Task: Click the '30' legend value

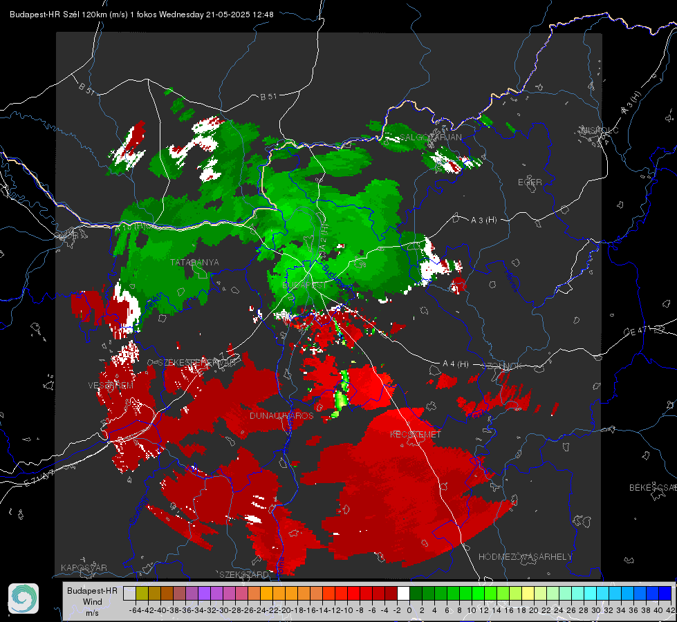Action: pyautogui.click(x=596, y=610)
